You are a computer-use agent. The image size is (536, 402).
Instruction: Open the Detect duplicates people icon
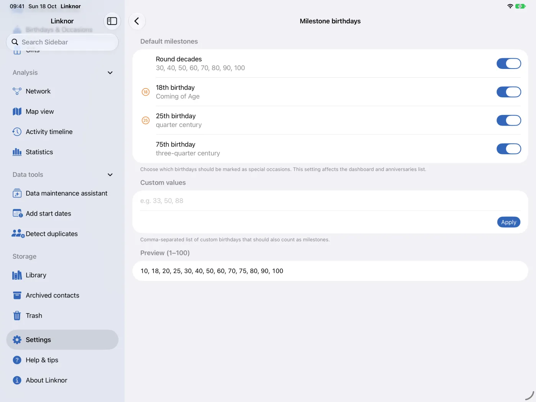(x=18, y=234)
